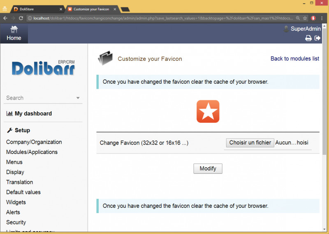329x234 pixels.
Task: Go back with the browser back arrow
Action: (x=5, y=18)
